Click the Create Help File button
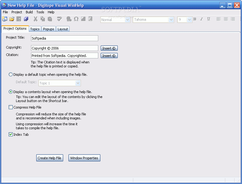This screenshot has height=184, width=242. point(50,158)
